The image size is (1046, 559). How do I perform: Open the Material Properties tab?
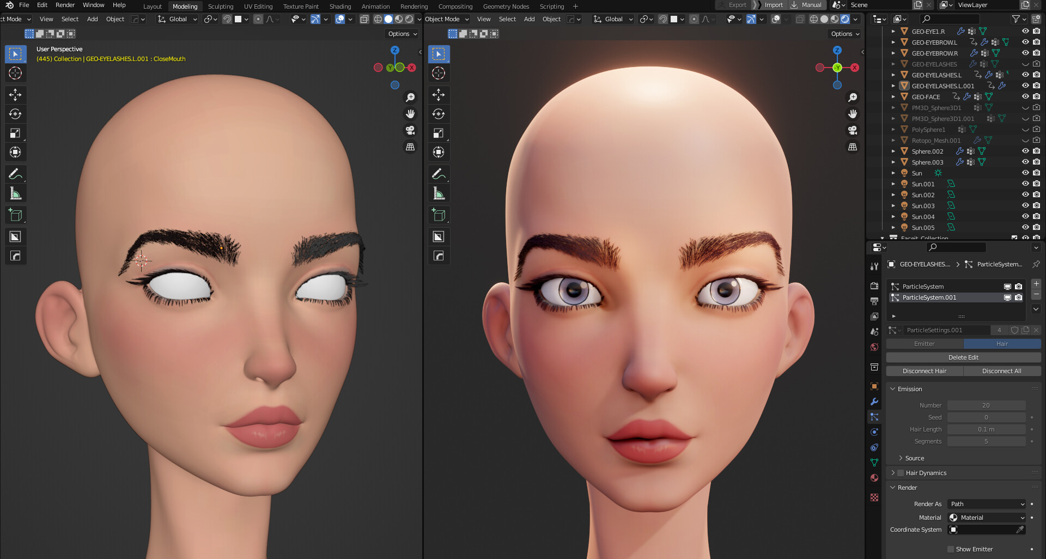[874, 478]
